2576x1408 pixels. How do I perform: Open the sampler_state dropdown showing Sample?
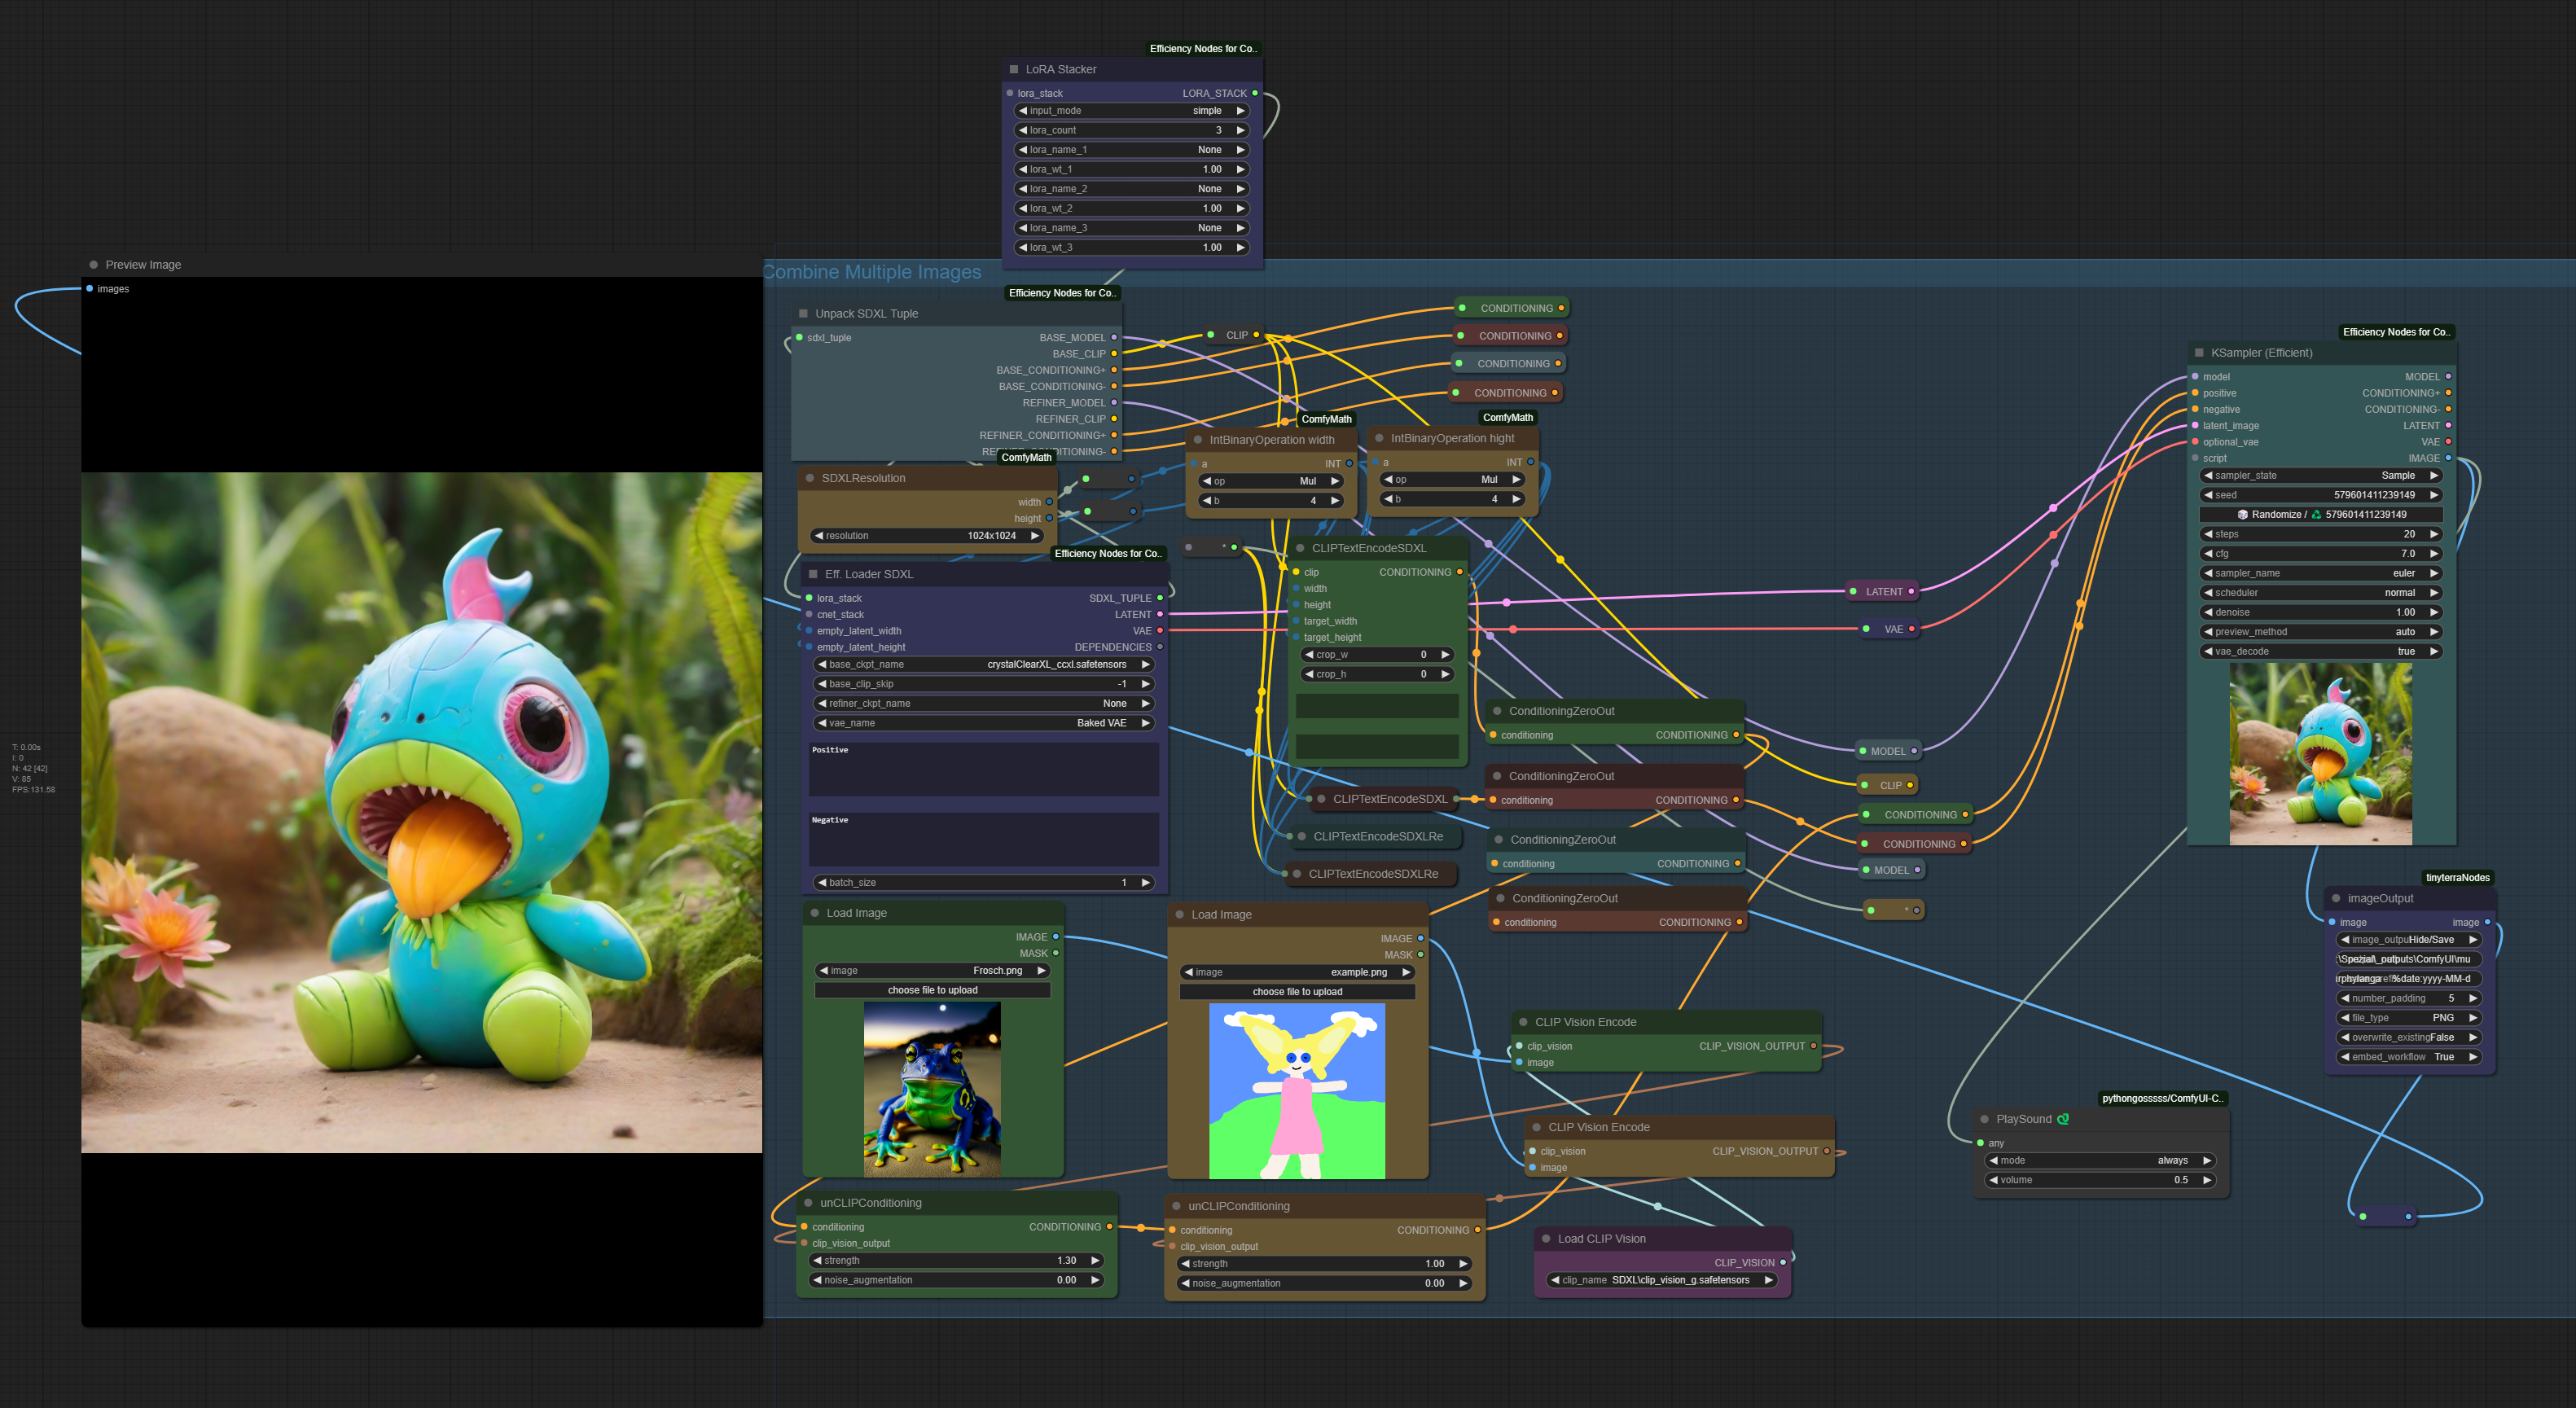coord(2321,476)
